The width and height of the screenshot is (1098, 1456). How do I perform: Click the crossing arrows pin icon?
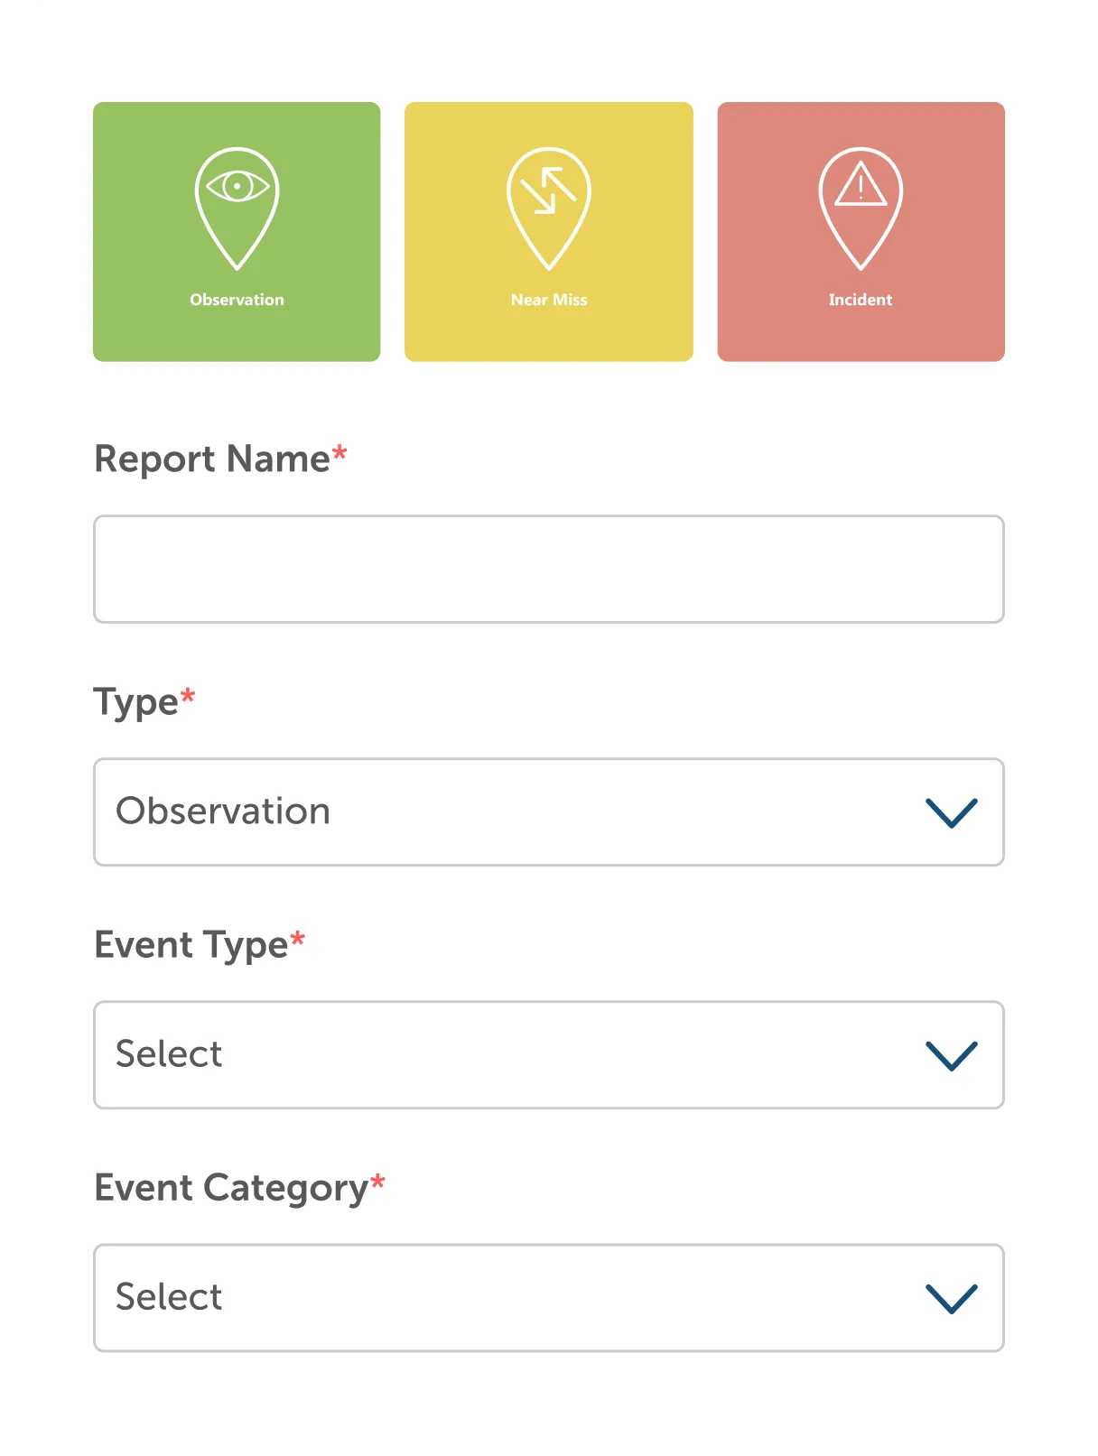click(x=549, y=209)
